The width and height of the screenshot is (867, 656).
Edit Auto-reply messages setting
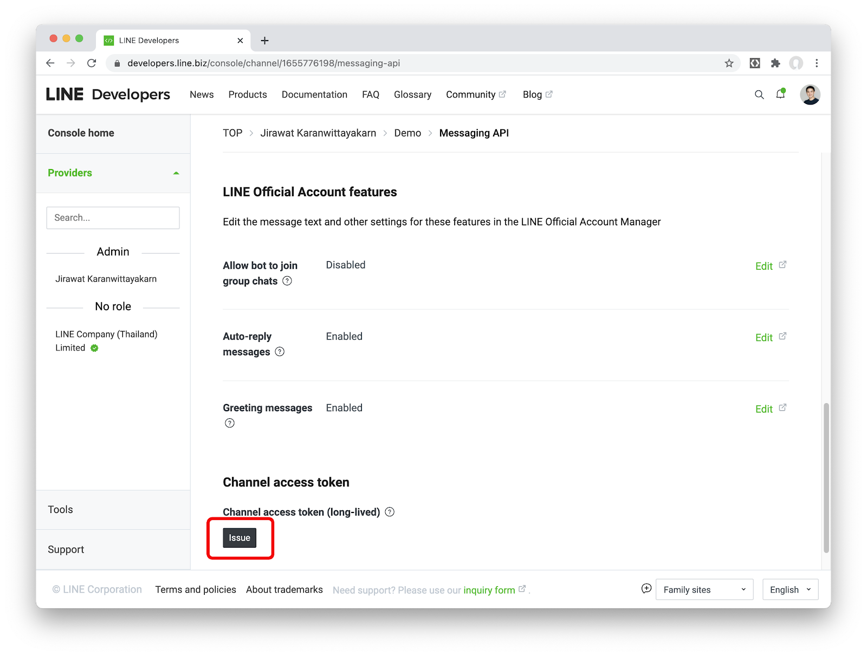pos(771,337)
